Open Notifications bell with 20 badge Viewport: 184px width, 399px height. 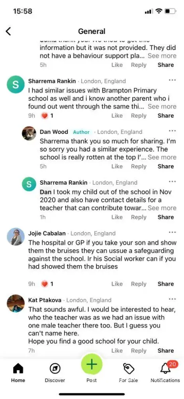(165, 372)
